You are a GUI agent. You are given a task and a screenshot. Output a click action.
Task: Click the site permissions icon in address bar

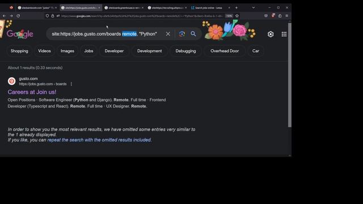[58, 16]
